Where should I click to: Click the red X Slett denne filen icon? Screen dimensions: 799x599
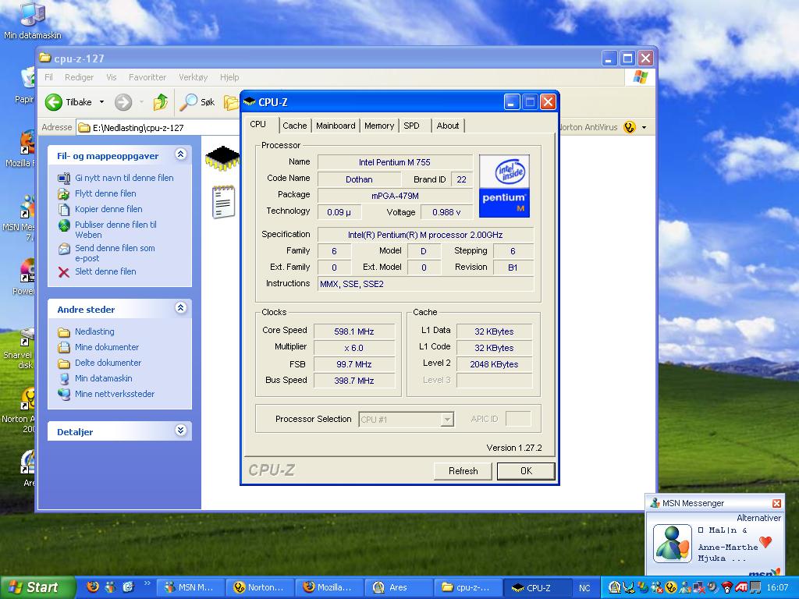pos(64,272)
